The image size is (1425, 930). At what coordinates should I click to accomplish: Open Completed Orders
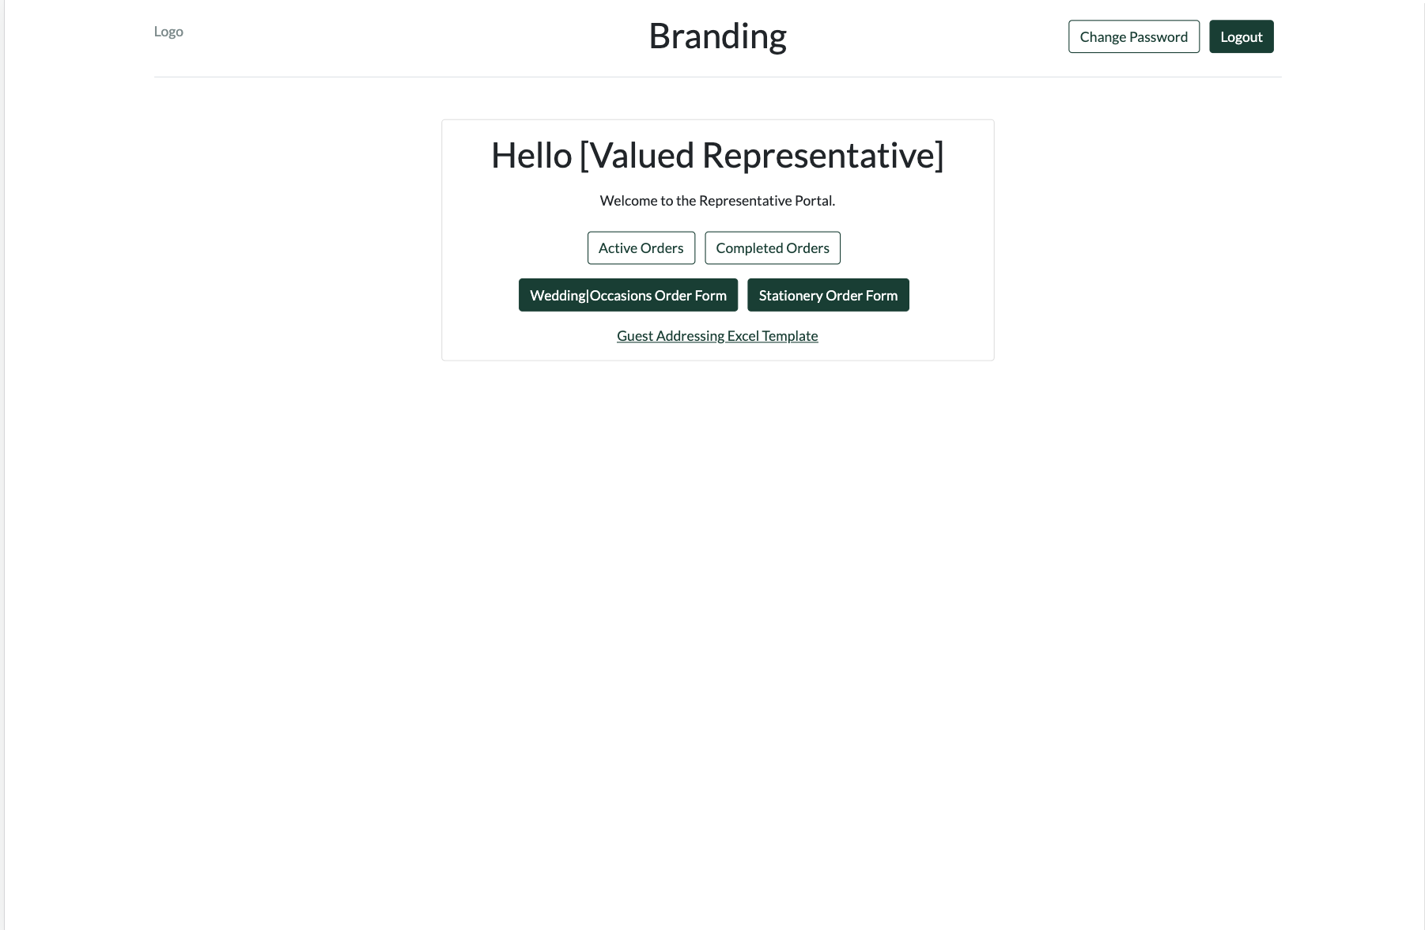pos(772,248)
